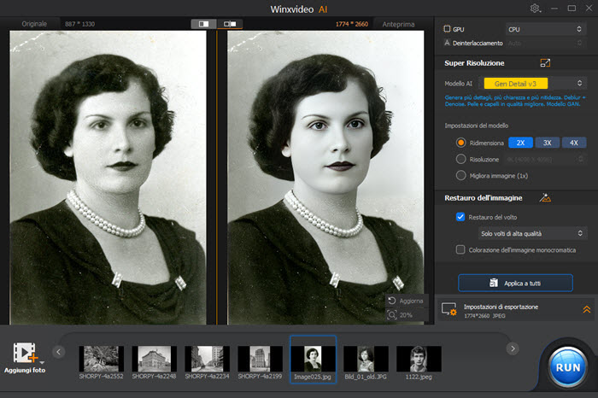Select the Migliora immagine (1x) option

click(x=461, y=175)
